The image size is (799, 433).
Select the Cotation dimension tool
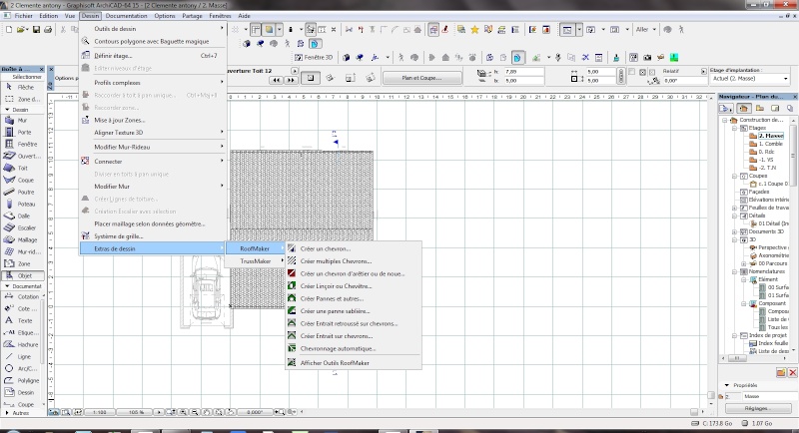tap(22, 297)
